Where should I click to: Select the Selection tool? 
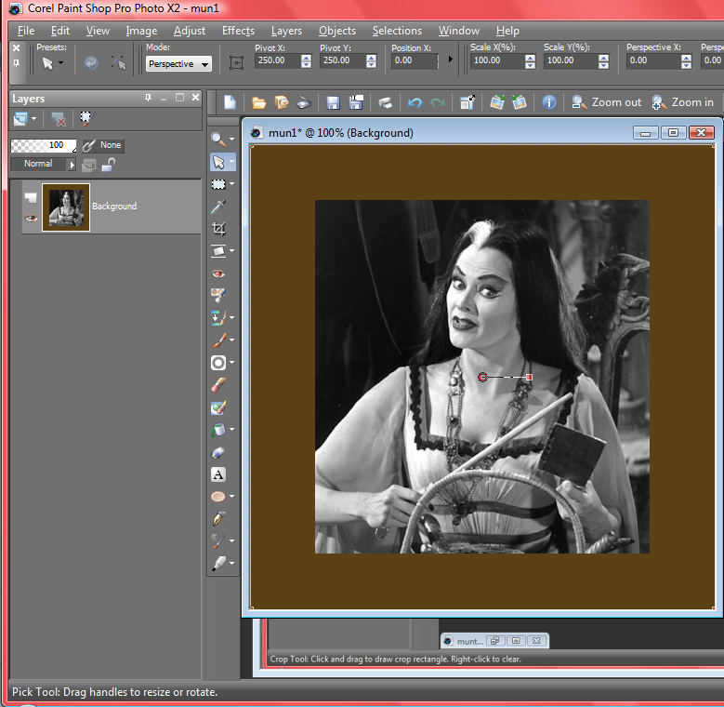tap(217, 184)
